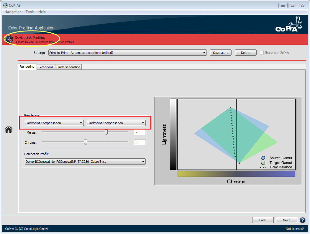This screenshot has height=234, width=310.
Task: Toggle the Share with ZePrA checkbox
Action: (x=262, y=53)
